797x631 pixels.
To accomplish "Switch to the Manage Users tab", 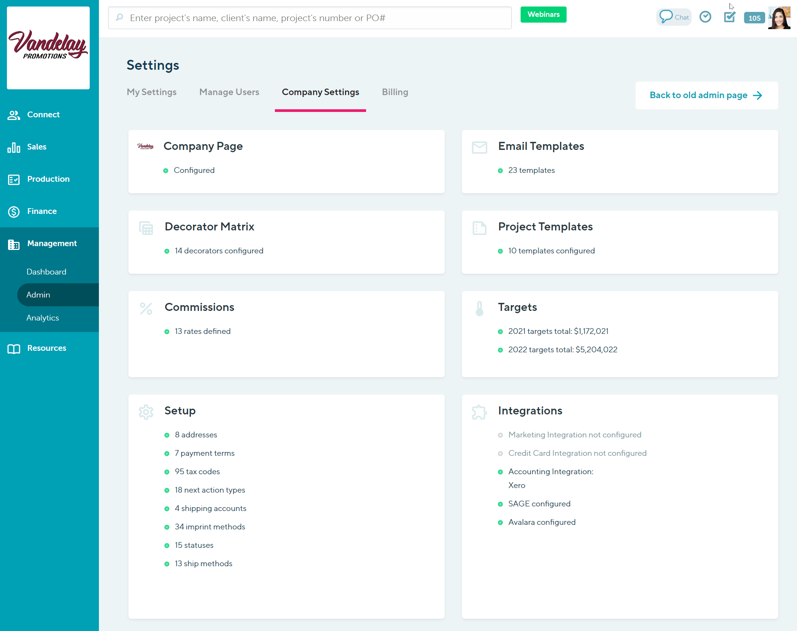I will pyautogui.click(x=229, y=92).
